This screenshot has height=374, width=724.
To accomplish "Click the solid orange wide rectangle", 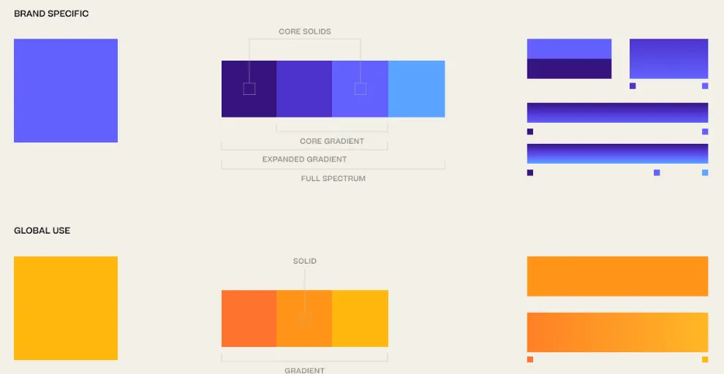I will coord(617,276).
